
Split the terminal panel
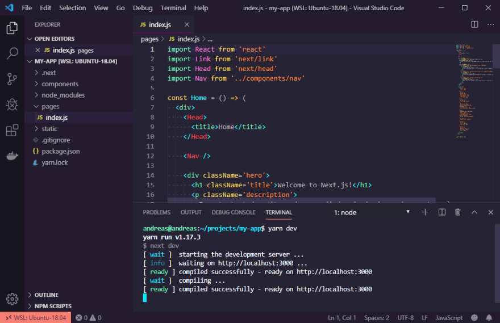tap(441, 212)
